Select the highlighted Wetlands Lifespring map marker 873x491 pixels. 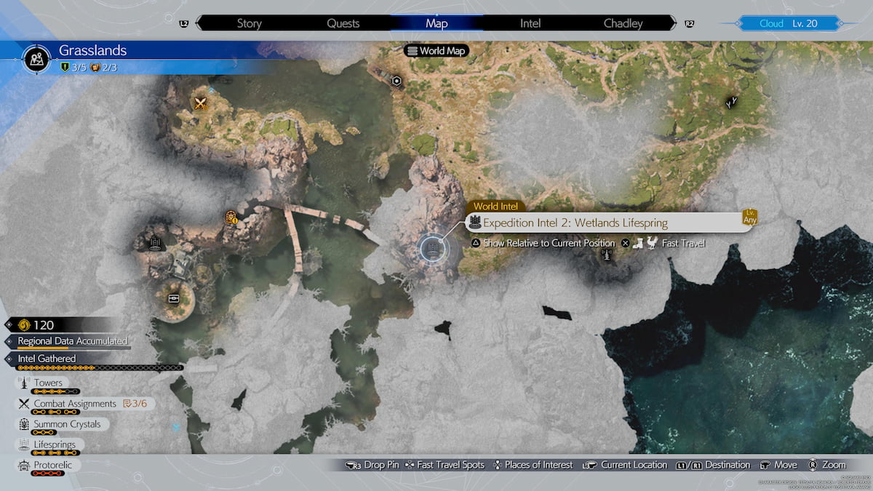tap(432, 250)
